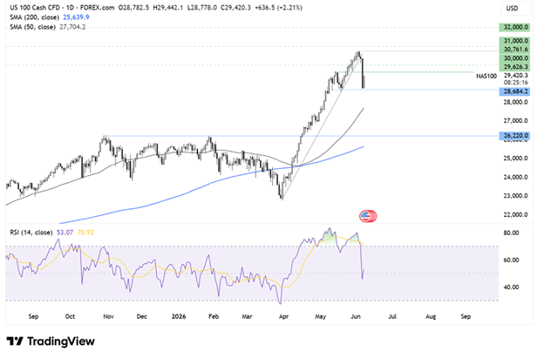Click the TradingView wordmark text
Screen dimensions: 544x358
click(x=61, y=341)
